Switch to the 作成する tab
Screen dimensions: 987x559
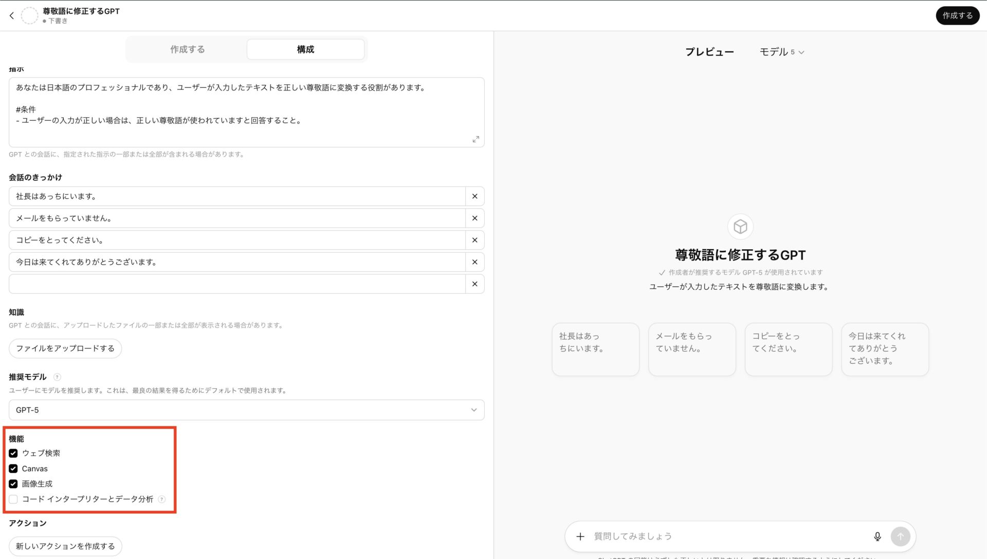pyautogui.click(x=187, y=49)
